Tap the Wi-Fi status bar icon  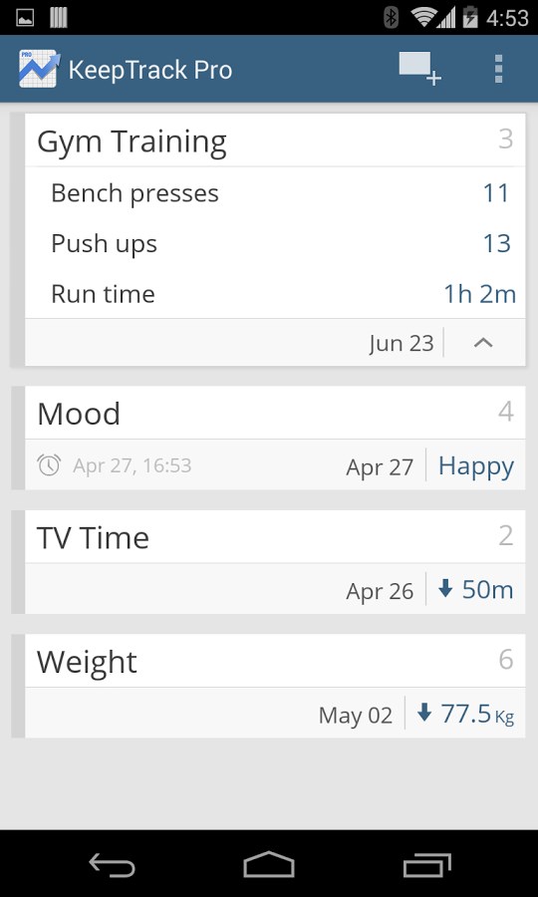pos(423,17)
